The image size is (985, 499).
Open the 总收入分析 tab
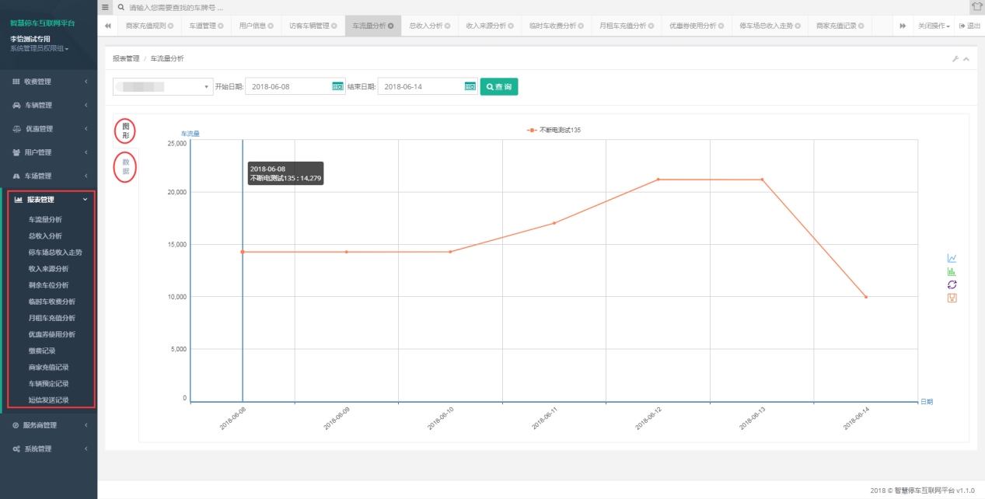pyautogui.click(x=429, y=26)
